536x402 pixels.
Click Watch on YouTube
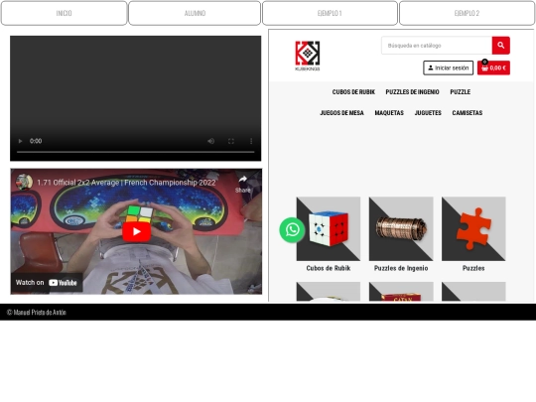click(x=47, y=282)
